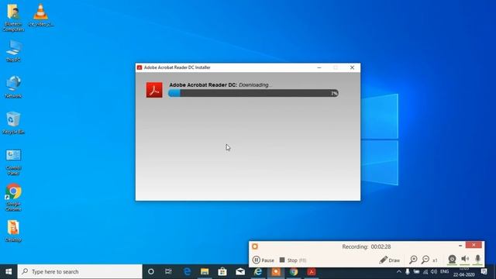Open the network status tray icon
Viewport: 496px width, 279px height.
[x=425, y=272]
